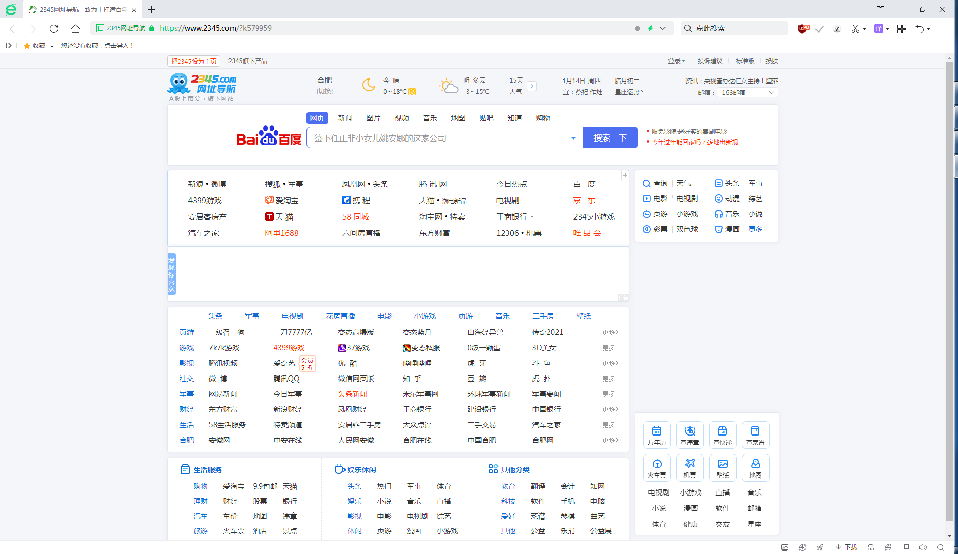The height and width of the screenshot is (554, 958).
Task: Open the uBlock shield extension icon
Action: click(803, 29)
